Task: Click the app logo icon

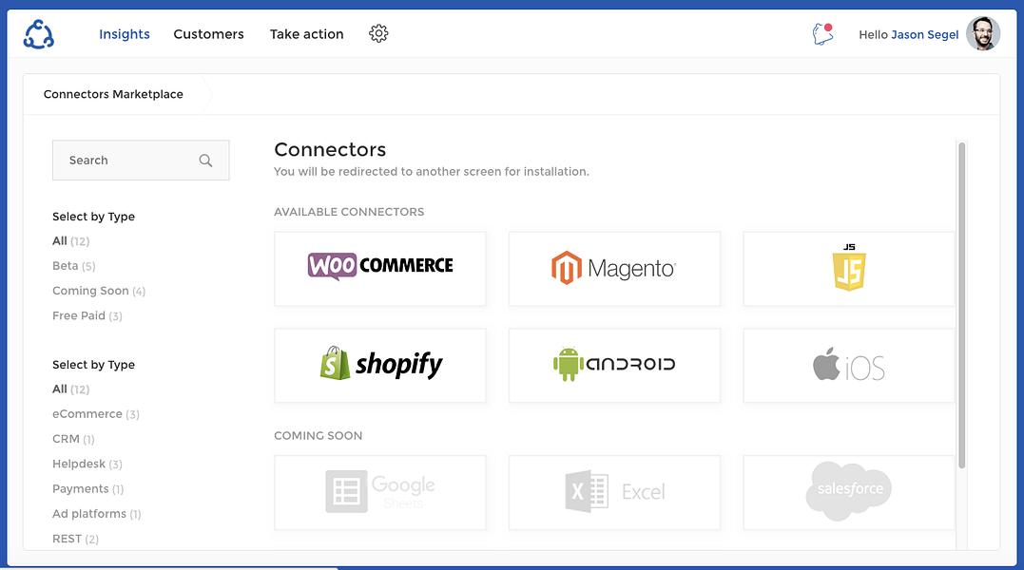Action: point(39,34)
